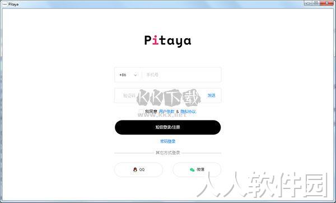Close the Pitaya window
The width and height of the screenshot is (336, 203).
[327, 3]
